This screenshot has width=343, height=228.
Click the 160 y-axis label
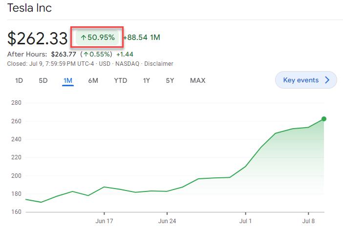click(17, 212)
